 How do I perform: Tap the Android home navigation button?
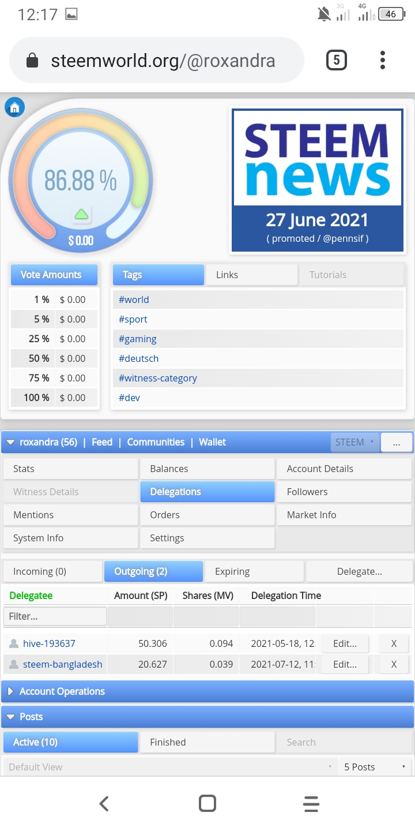click(207, 803)
